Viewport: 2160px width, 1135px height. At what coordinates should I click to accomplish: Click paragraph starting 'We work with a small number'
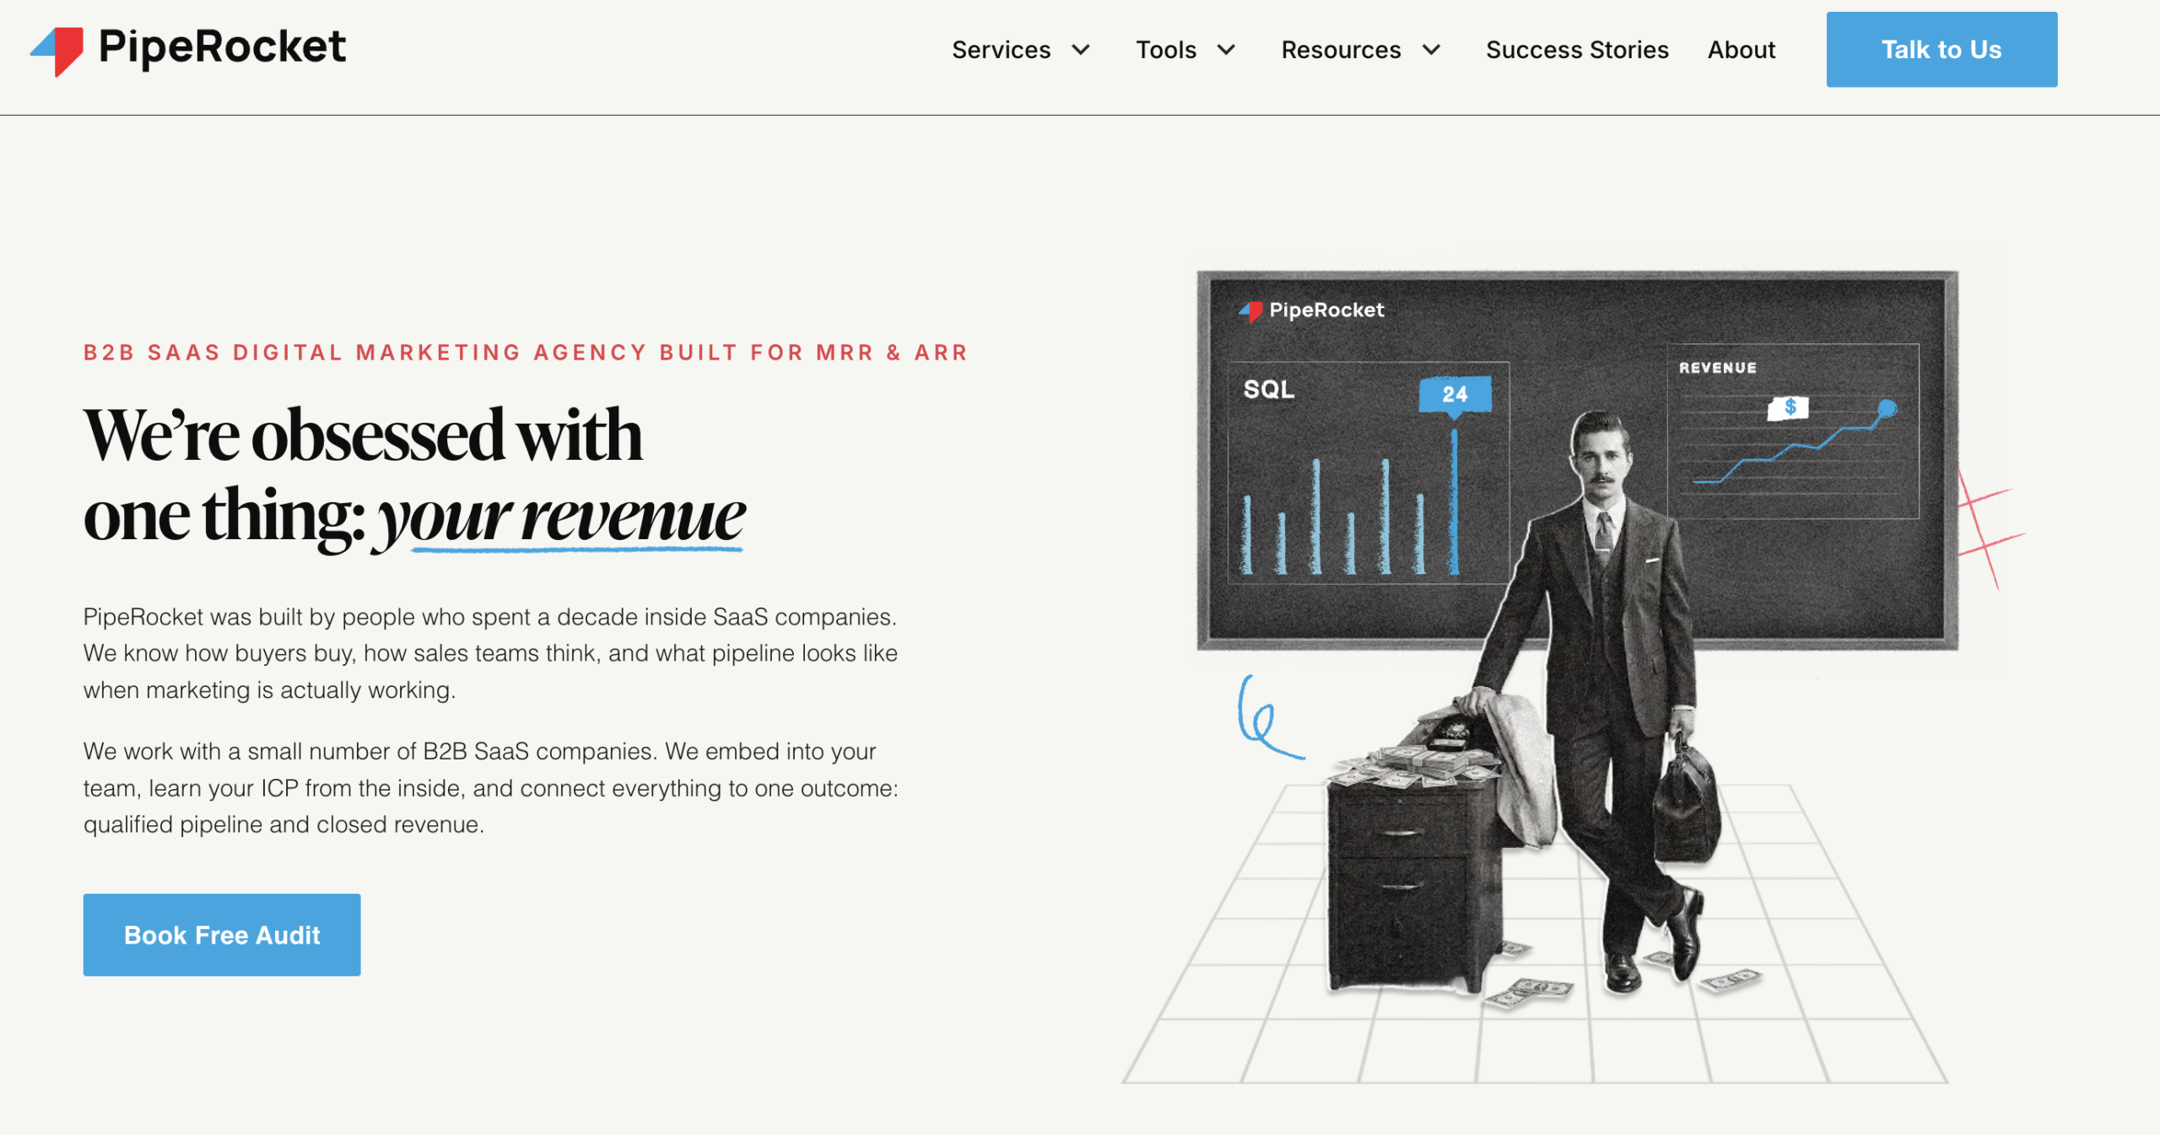coord(491,787)
